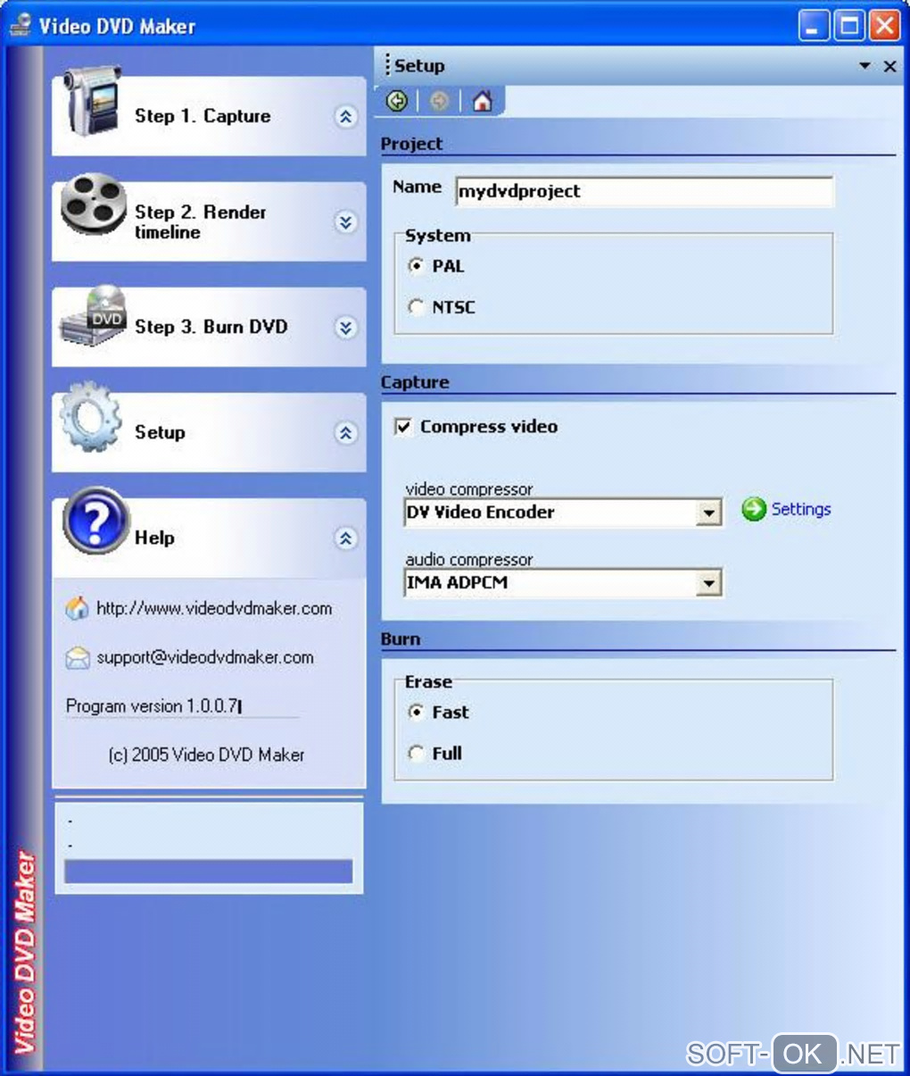Open the video compressor dropdown

point(708,513)
